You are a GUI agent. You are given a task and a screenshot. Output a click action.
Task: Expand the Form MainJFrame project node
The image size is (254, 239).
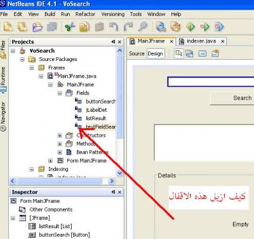coord(50,161)
